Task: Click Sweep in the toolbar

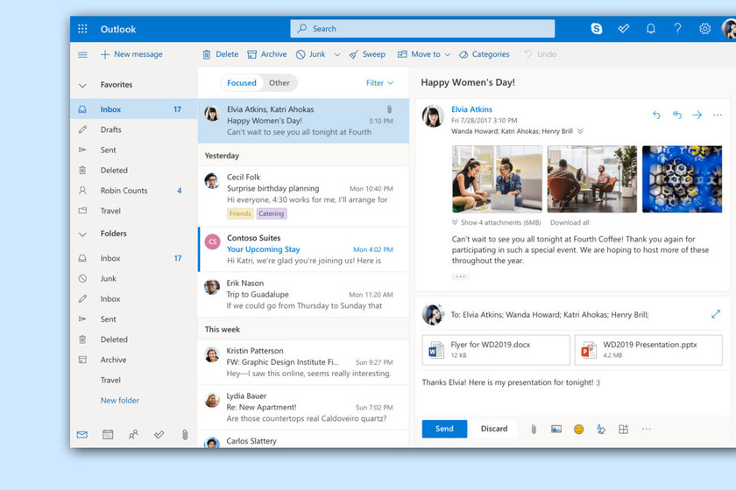Action: pos(367,54)
